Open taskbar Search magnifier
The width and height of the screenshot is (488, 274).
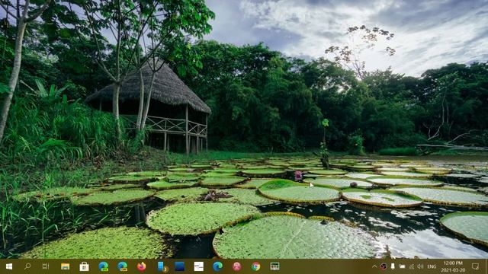27,266
